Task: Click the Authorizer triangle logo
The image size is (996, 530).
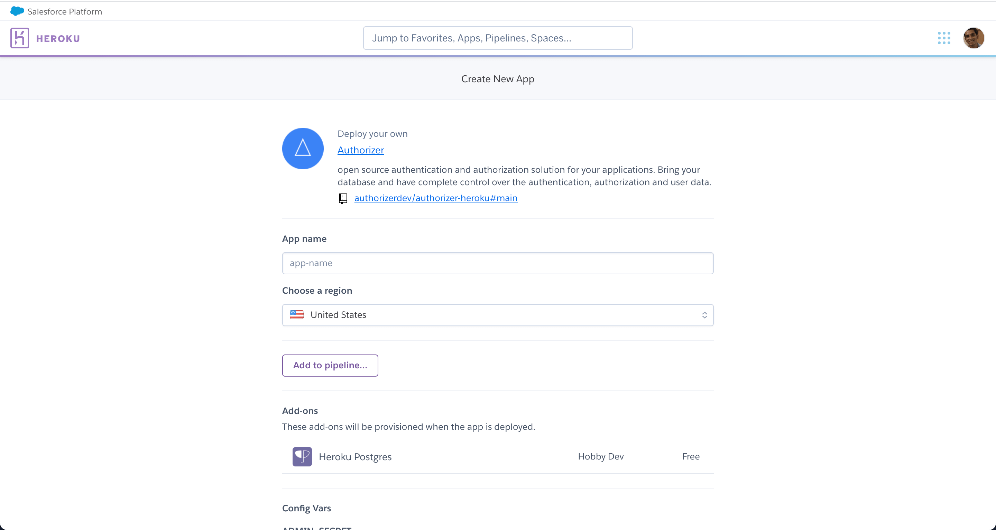Action: click(x=303, y=148)
